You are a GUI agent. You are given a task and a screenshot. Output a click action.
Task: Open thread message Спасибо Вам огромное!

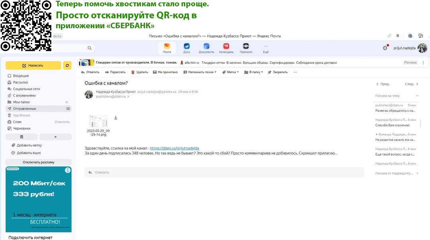click(x=395, y=123)
